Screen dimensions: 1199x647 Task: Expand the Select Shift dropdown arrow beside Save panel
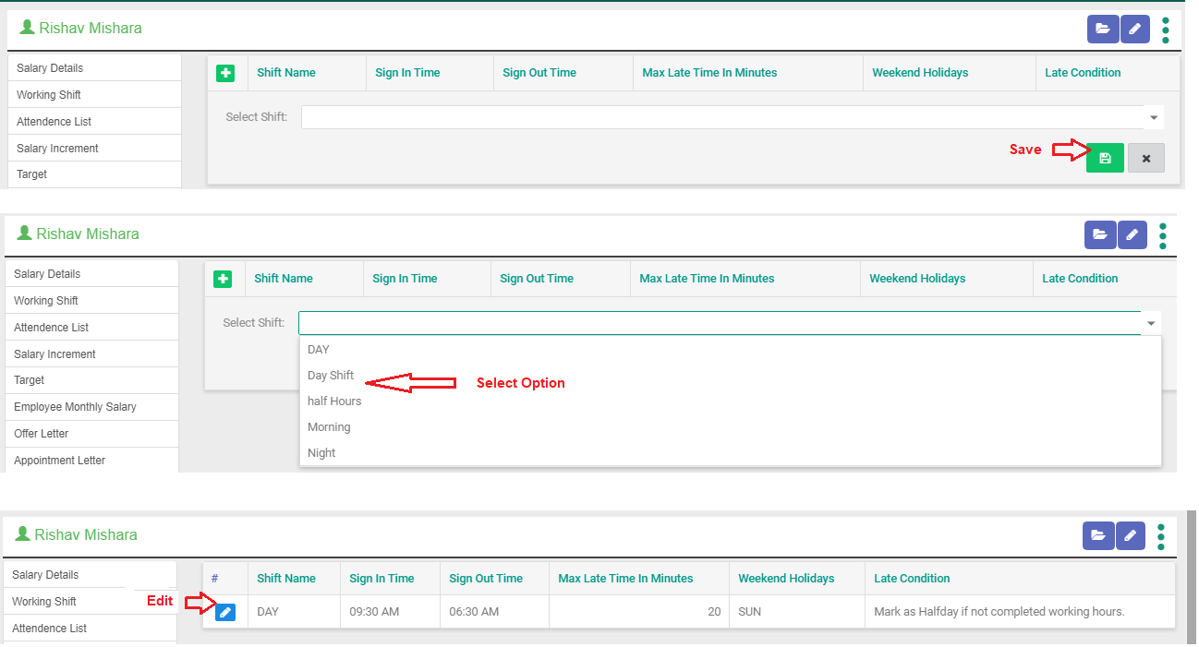(1153, 117)
